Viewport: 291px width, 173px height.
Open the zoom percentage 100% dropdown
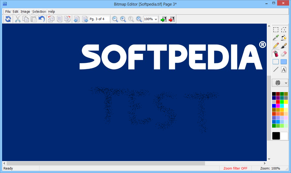[156, 19]
